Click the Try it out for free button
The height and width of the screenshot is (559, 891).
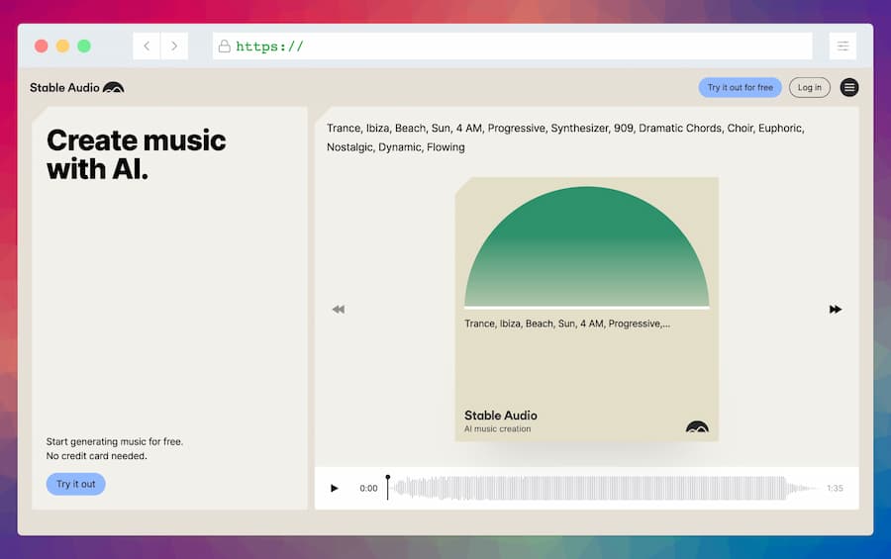coord(740,87)
